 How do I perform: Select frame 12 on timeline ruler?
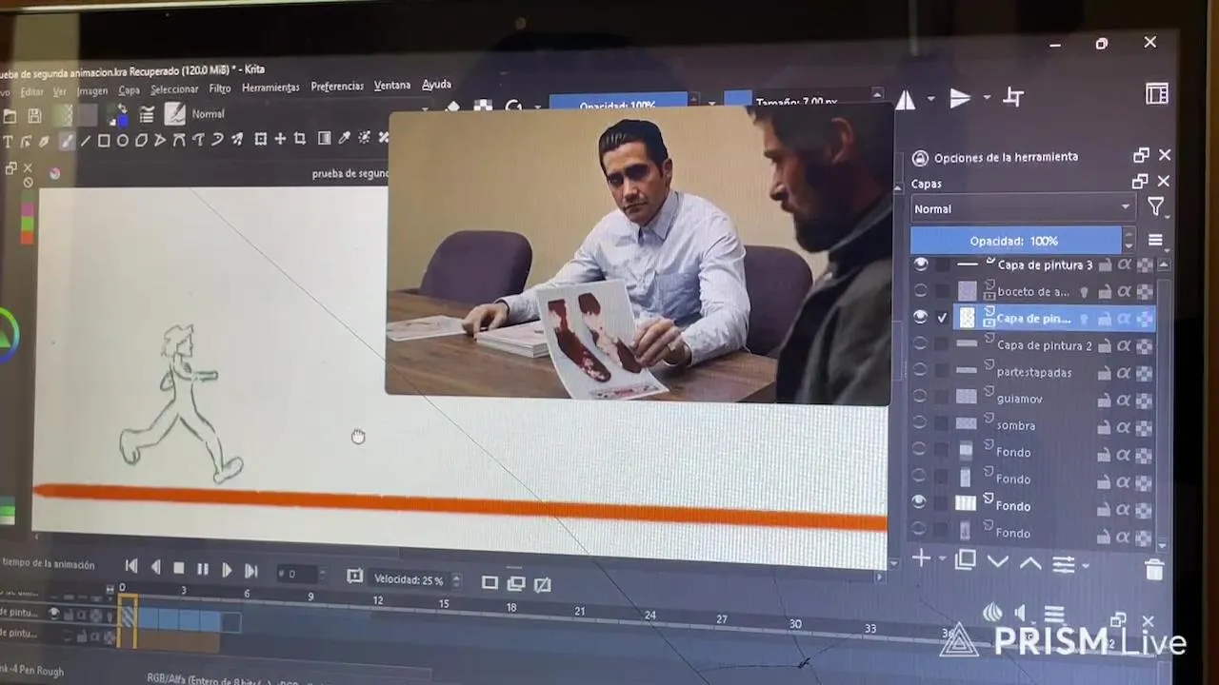tap(378, 600)
